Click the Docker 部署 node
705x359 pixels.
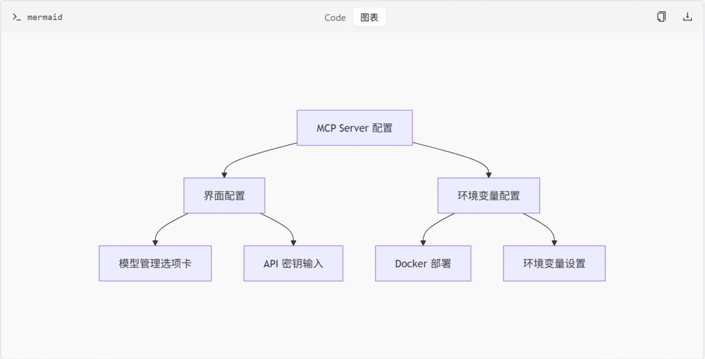pos(423,263)
